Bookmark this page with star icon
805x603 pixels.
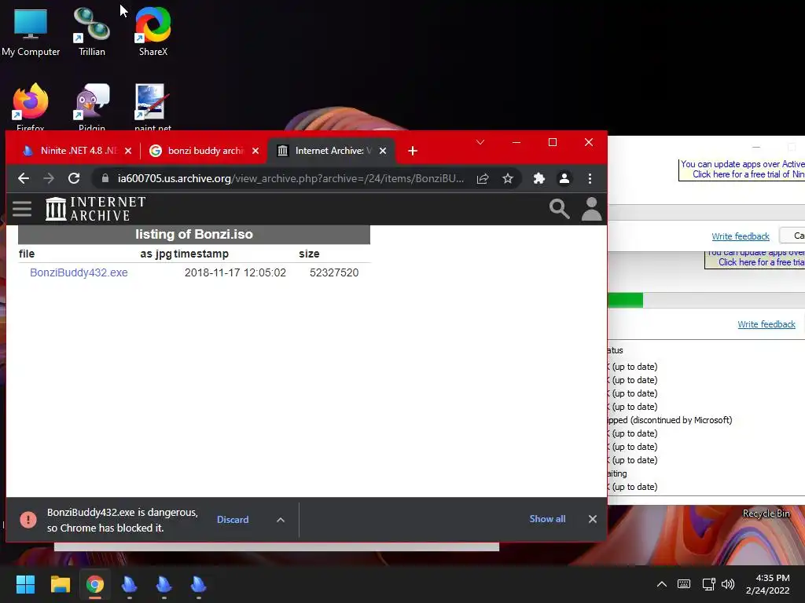508,178
